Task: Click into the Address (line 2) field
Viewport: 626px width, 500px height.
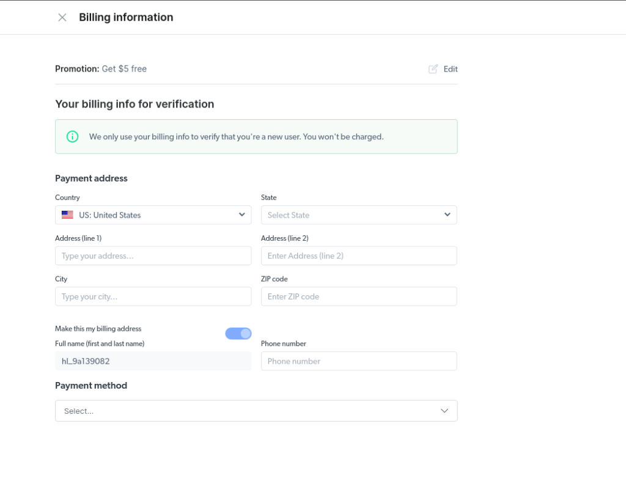Action: (x=359, y=256)
